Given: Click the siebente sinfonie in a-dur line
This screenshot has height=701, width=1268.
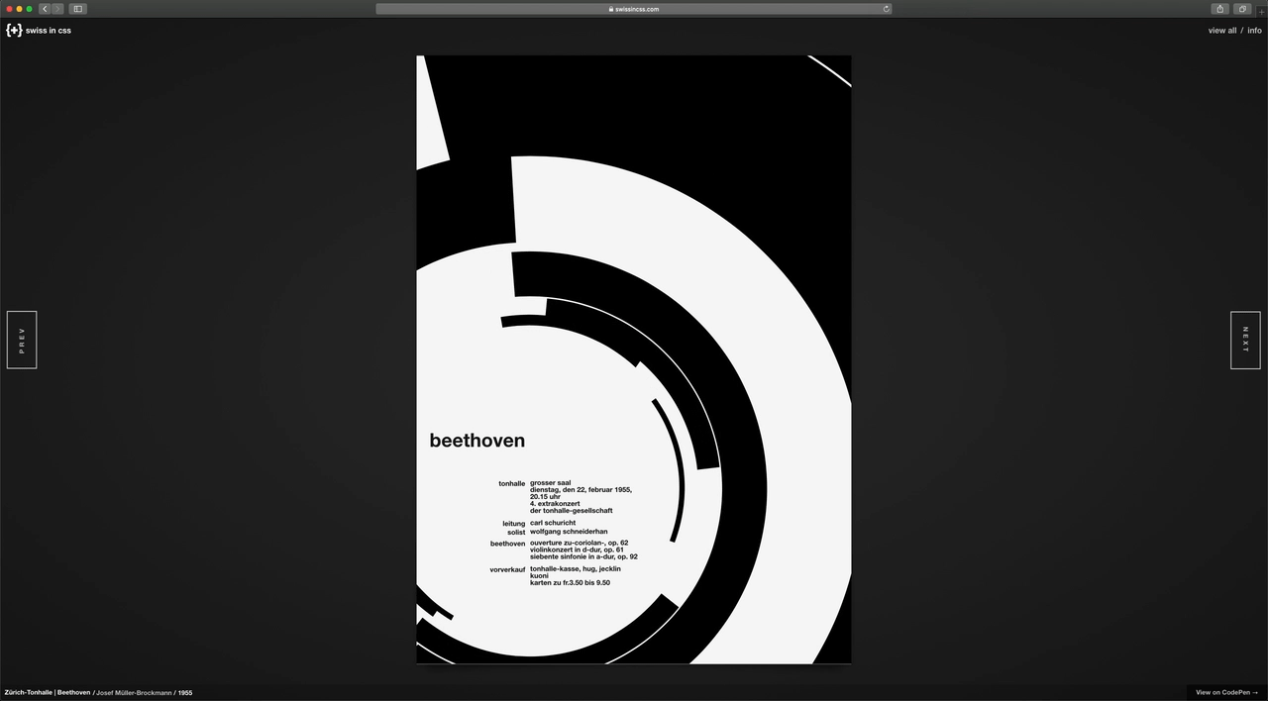Looking at the screenshot, I should (583, 556).
